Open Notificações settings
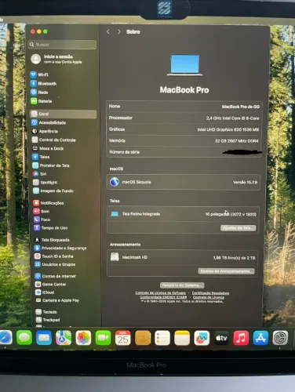Viewport: 295px width, 392px height. coord(49,203)
